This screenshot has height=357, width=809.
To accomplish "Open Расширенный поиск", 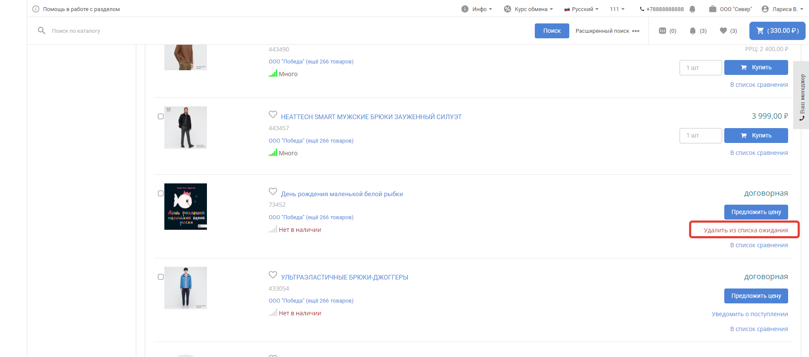I will (x=602, y=31).
